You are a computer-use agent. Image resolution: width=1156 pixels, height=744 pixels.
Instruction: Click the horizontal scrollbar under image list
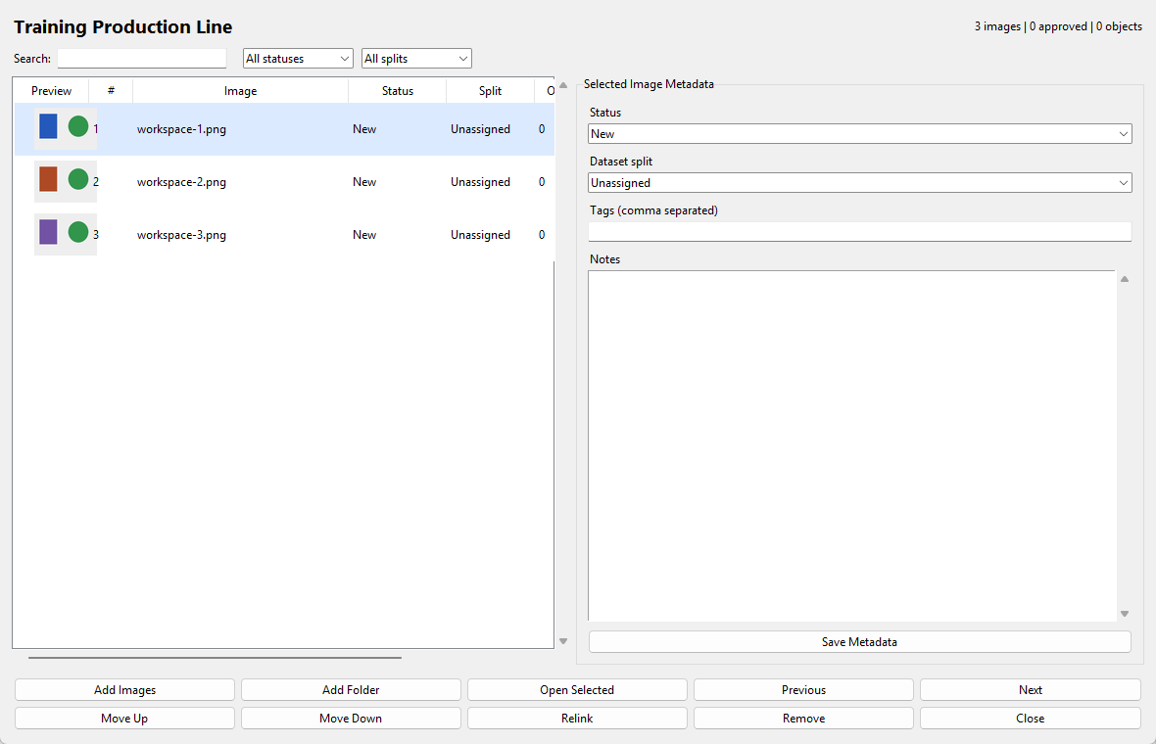click(216, 657)
